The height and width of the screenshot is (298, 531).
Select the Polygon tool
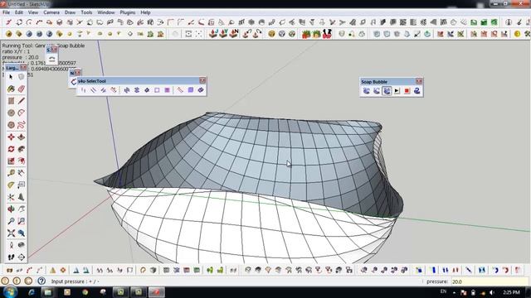(11, 125)
